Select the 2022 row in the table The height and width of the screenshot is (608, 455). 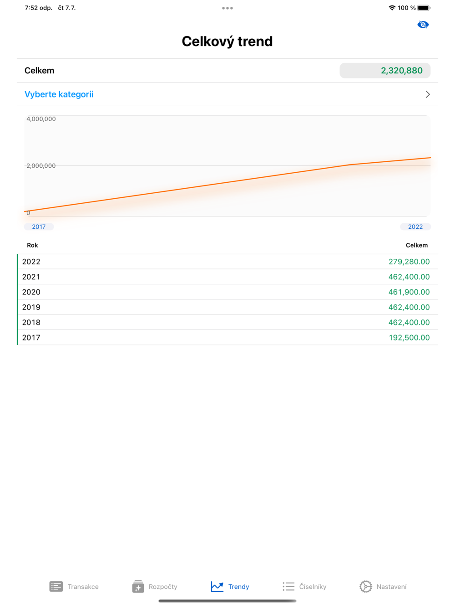click(x=227, y=262)
